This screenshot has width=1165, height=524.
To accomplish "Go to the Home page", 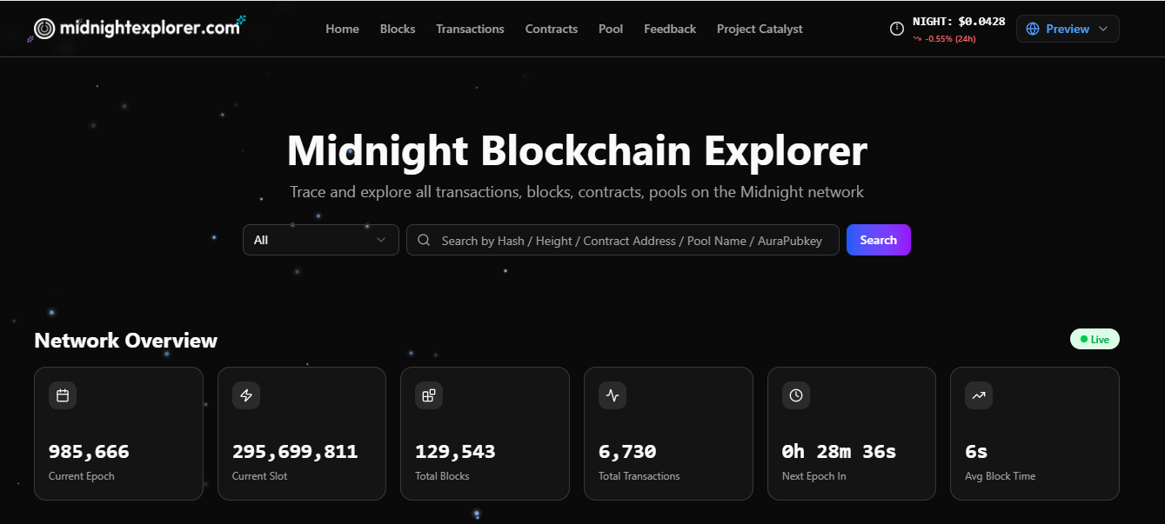I will tap(342, 29).
